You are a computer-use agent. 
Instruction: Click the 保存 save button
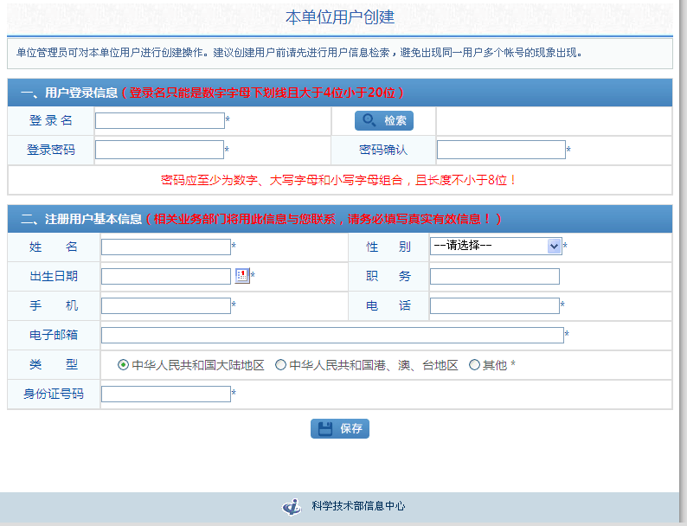point(340,428)
